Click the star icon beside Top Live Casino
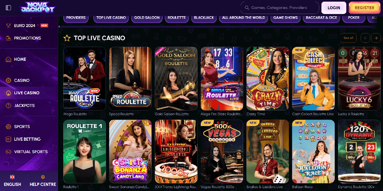This screenshot has width=383, height=191. coord(67,38)
